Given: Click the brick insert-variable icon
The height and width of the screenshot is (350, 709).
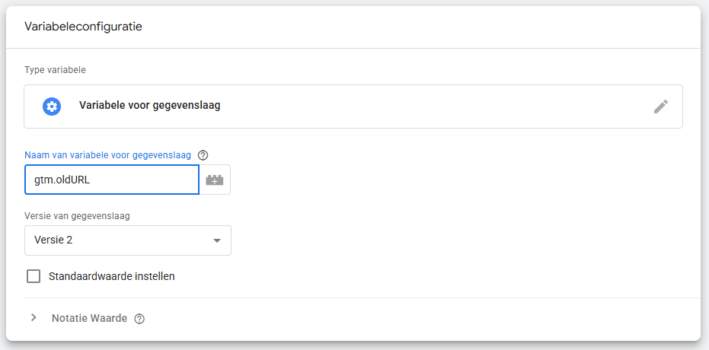Looking at the screenshot, I should 215,180.
